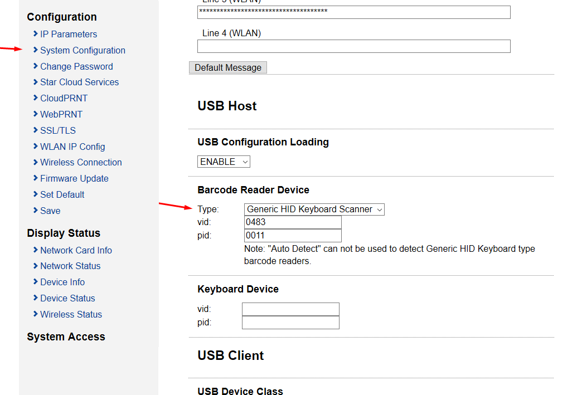This screenshot has height=395, width=577.
Task: Open Wireless Connection settings
Action: (81, 162)
